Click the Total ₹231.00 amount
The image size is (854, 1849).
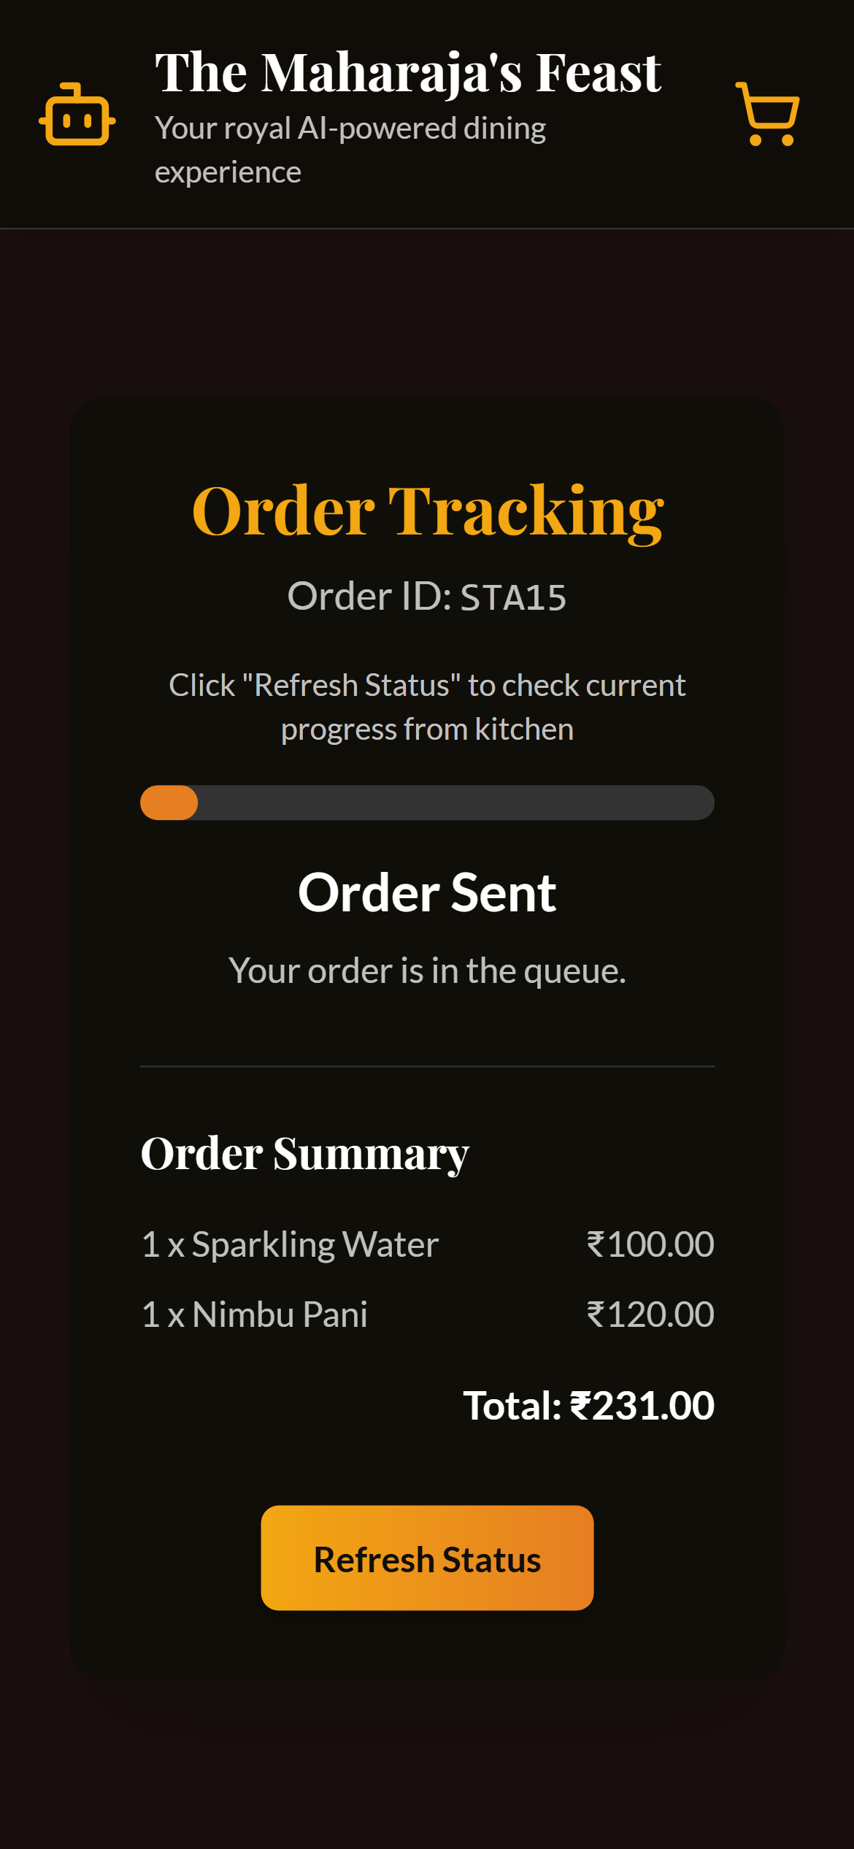pyautogui.click(x=588, y=1406)
